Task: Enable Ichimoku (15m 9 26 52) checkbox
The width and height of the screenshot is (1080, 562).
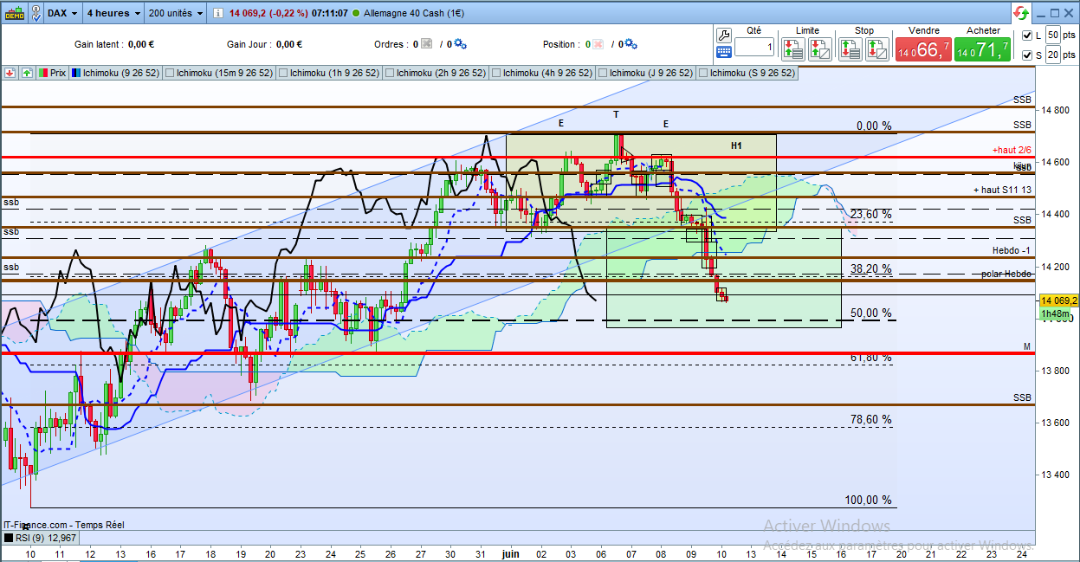Action: click(169, 74)
